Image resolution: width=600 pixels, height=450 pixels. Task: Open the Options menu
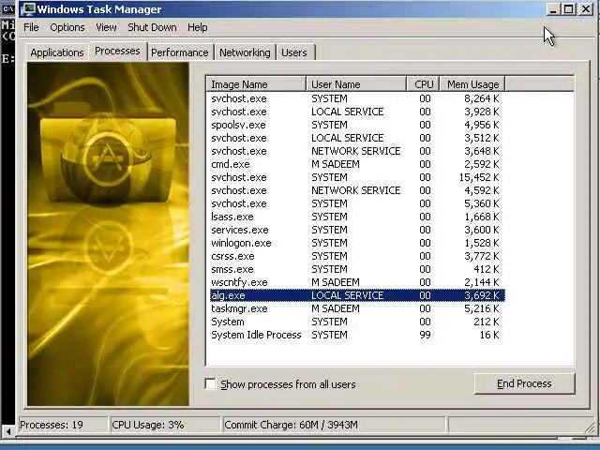67,27
